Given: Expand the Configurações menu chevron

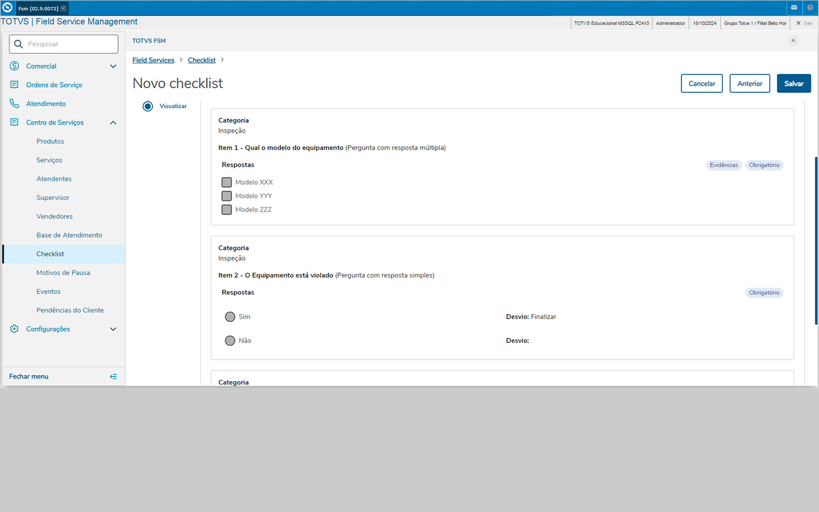Looking at the screenshot, I should (113, 329).
